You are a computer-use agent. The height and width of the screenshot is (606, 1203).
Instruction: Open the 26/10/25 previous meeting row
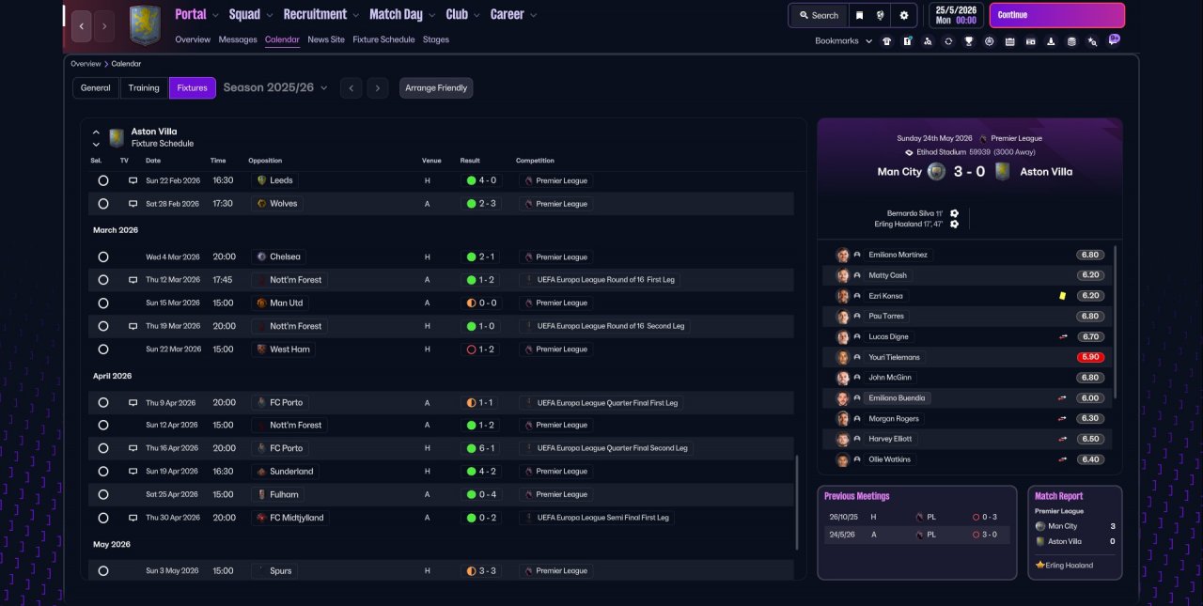point(916,517)
